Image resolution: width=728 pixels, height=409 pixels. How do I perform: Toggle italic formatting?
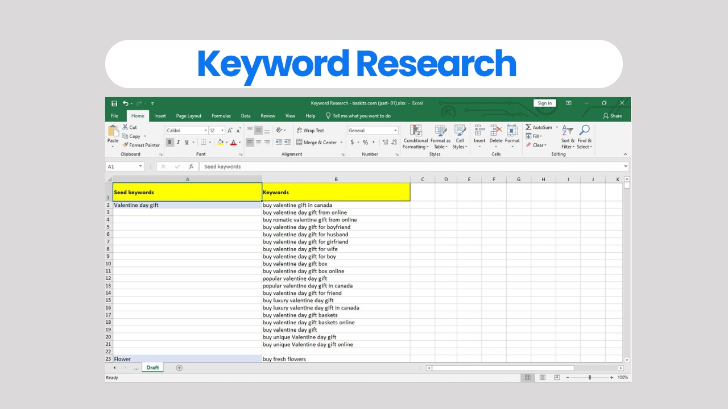pos(177,141)
